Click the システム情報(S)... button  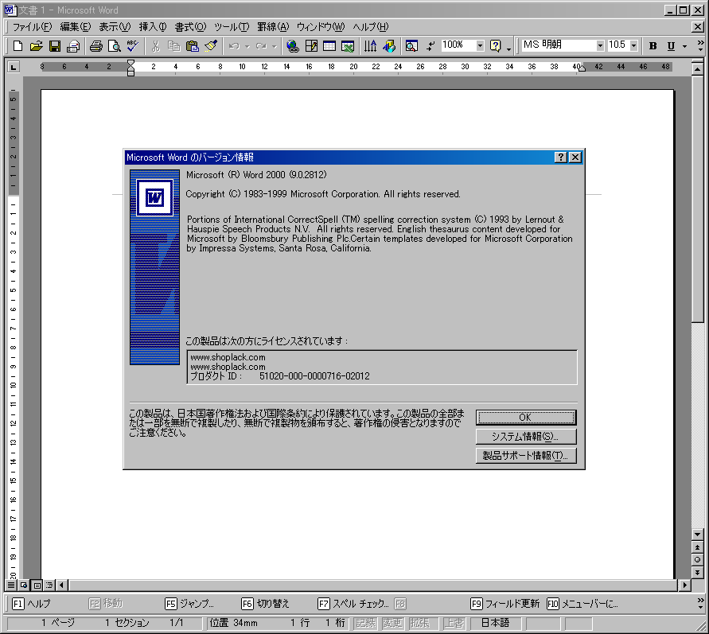click(525, 437)
